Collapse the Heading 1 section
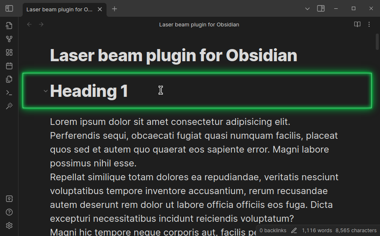Screen dimensions: 380x236 pyautogui.click(x=46, y=91)
